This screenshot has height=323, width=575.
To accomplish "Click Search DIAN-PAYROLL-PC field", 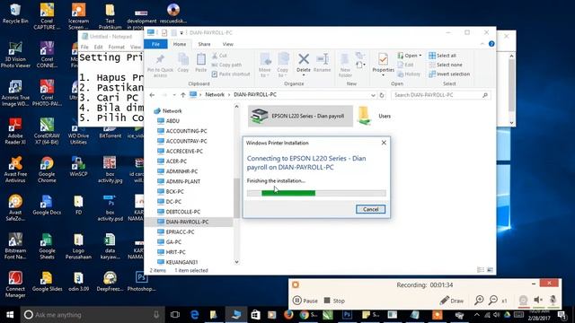I will [441, 95].
